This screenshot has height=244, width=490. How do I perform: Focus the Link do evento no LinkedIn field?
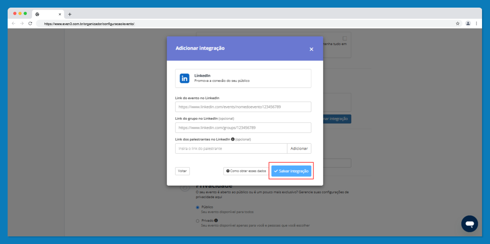[x=243, y=107]
